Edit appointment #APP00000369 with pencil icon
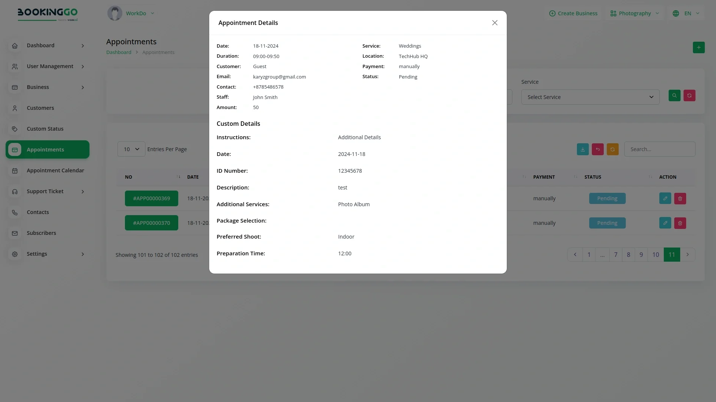716x402 pixels. (x=665, y=198)
